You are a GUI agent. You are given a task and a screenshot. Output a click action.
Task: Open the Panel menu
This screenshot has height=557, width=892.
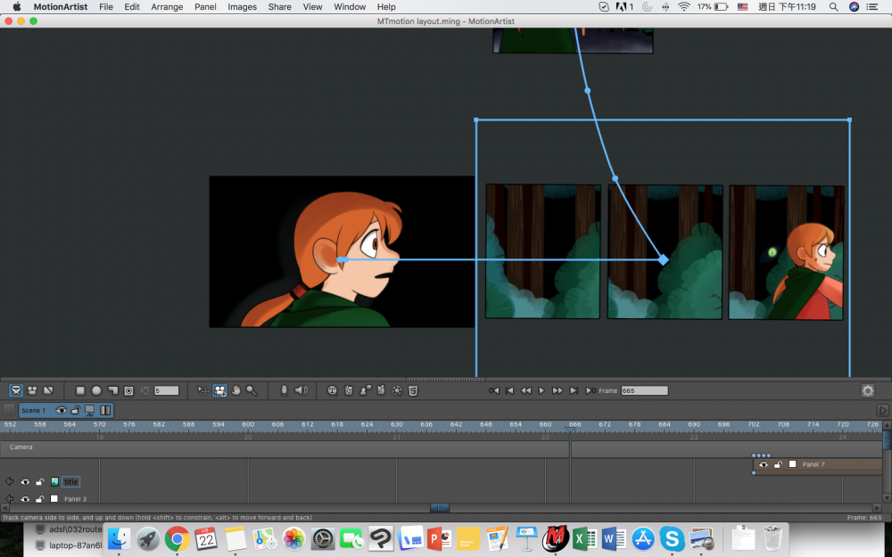click(x=205, y=7)
